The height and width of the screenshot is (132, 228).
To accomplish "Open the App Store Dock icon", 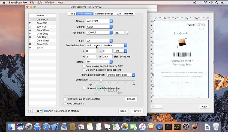I will click(38, 127).
